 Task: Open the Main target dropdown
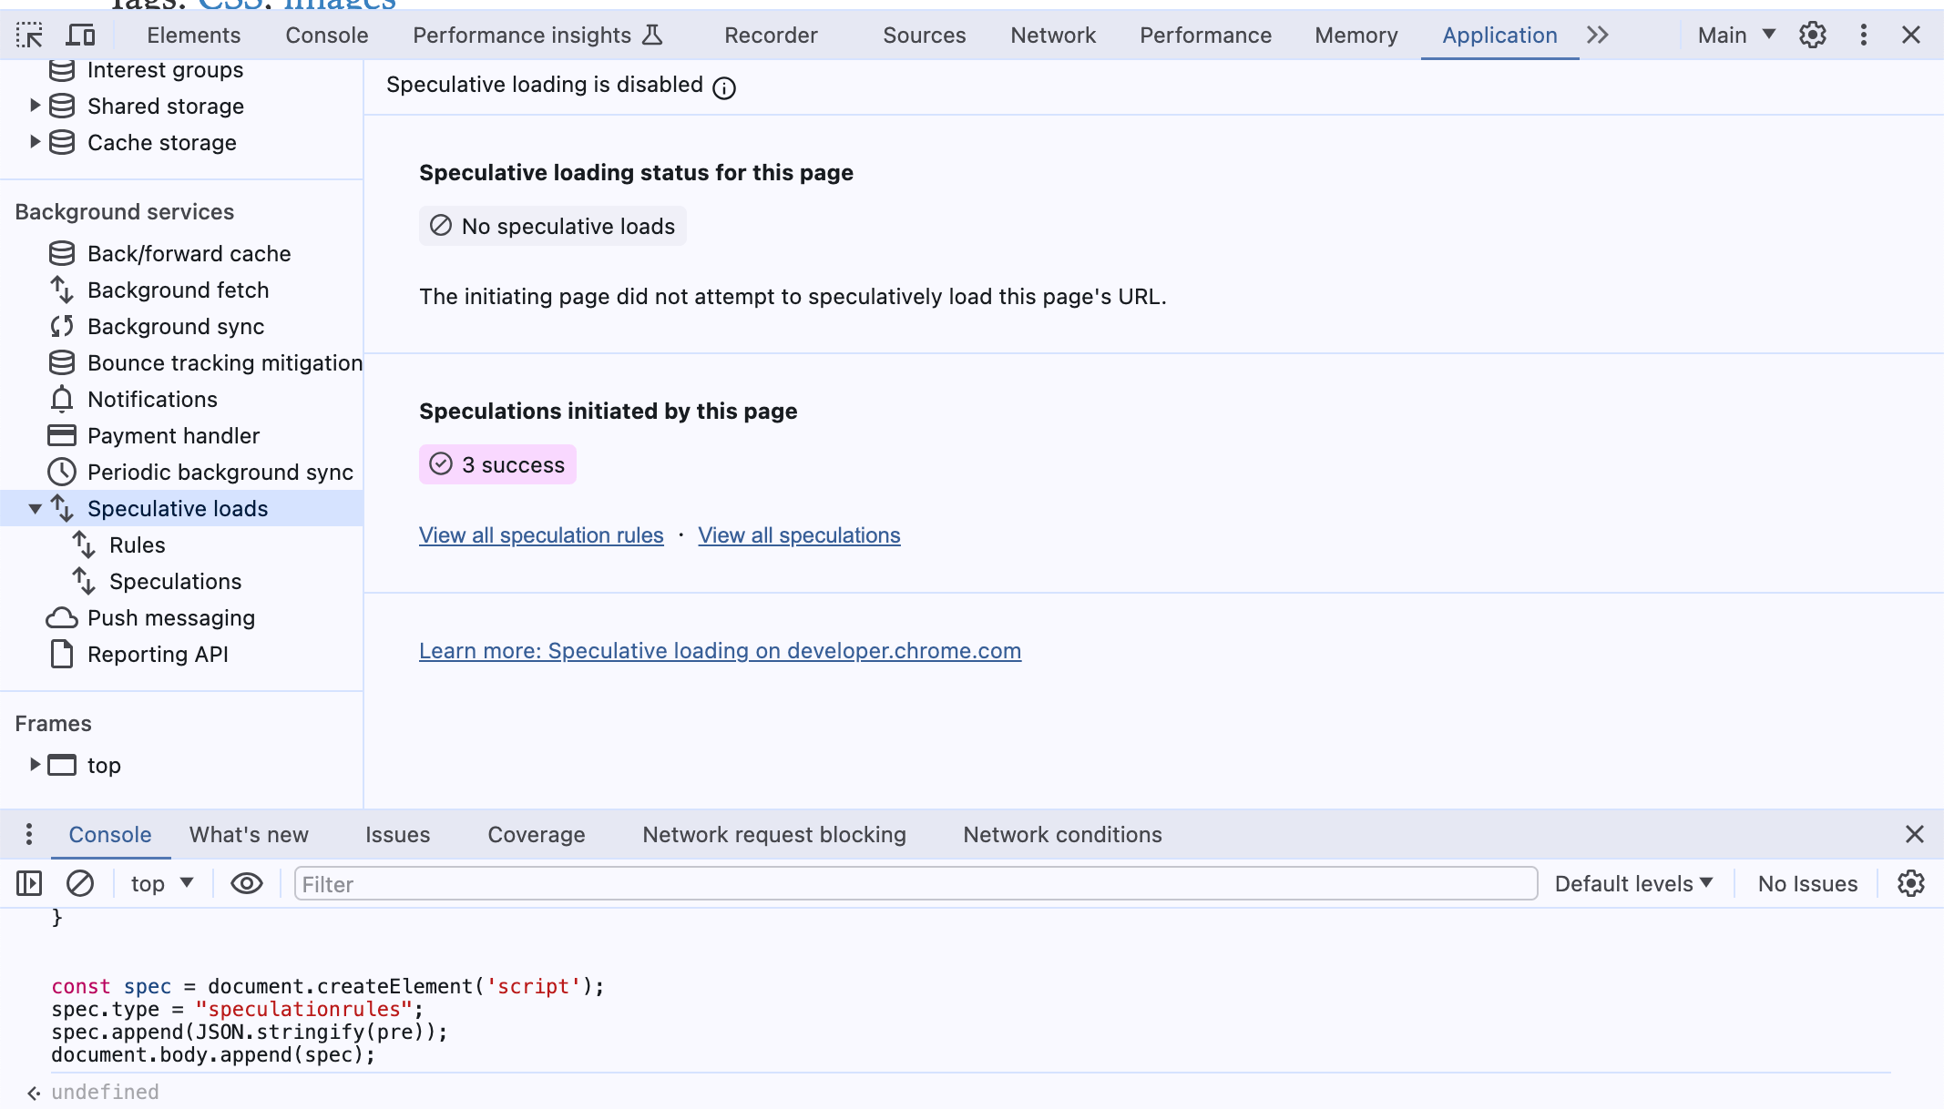coord(1735,36)
